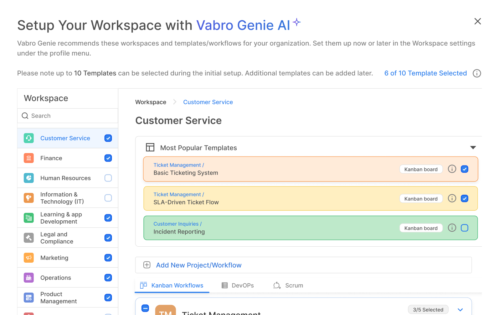Expand the Ticket Management group chevron
499x315 pixels.
point(460,310)
